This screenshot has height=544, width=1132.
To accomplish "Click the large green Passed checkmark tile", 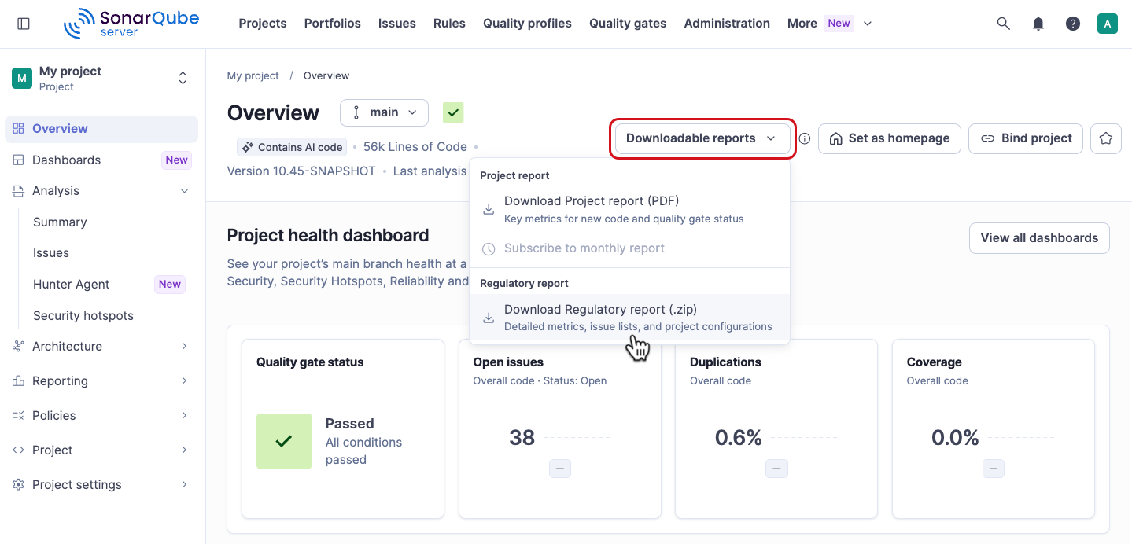I will pos(284,441).
